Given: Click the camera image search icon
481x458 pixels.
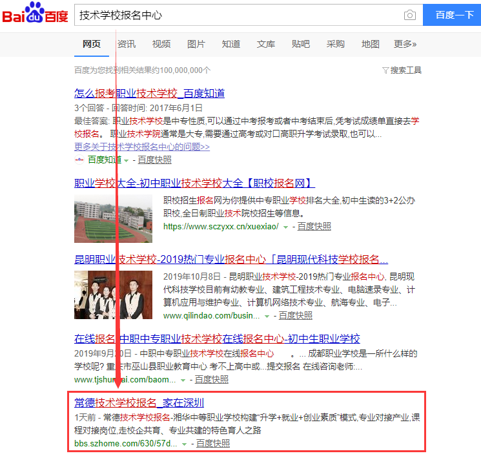Looking at the screenshot, I should 409,16.
